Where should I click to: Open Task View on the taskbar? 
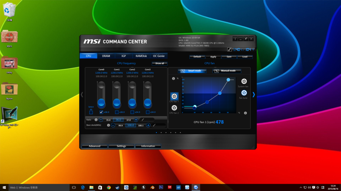[x=74, y=187]
